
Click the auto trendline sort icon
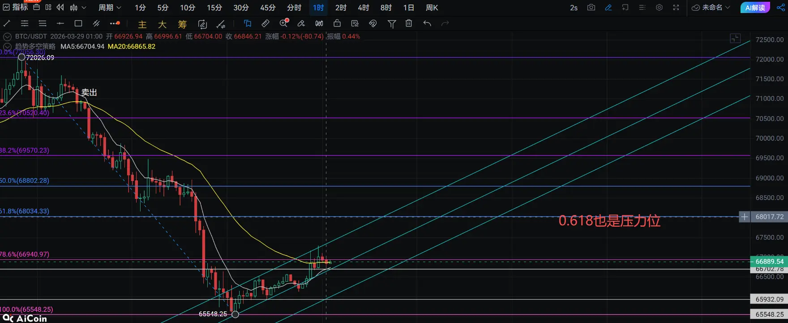point(221,24)
